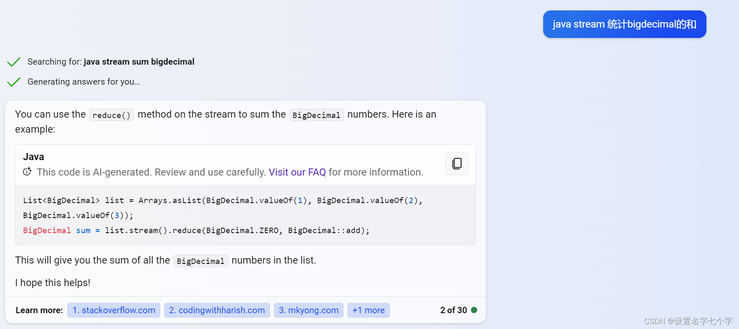Click the 'Learn more:' label
739x329 pixels.
click(x=39, y=310)
